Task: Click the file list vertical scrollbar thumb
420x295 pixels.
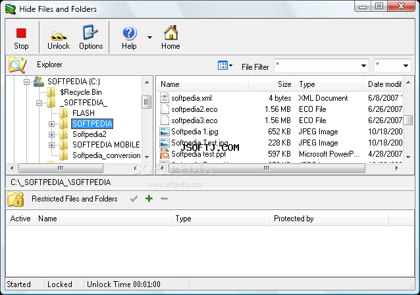Action: (x=408, y=120)
